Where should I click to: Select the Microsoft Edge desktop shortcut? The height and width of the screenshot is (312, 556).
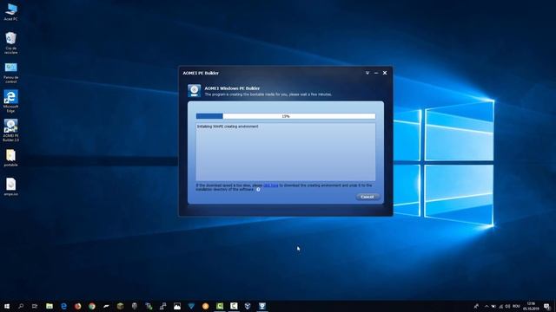pyautogui.click(x=11, y=101)
